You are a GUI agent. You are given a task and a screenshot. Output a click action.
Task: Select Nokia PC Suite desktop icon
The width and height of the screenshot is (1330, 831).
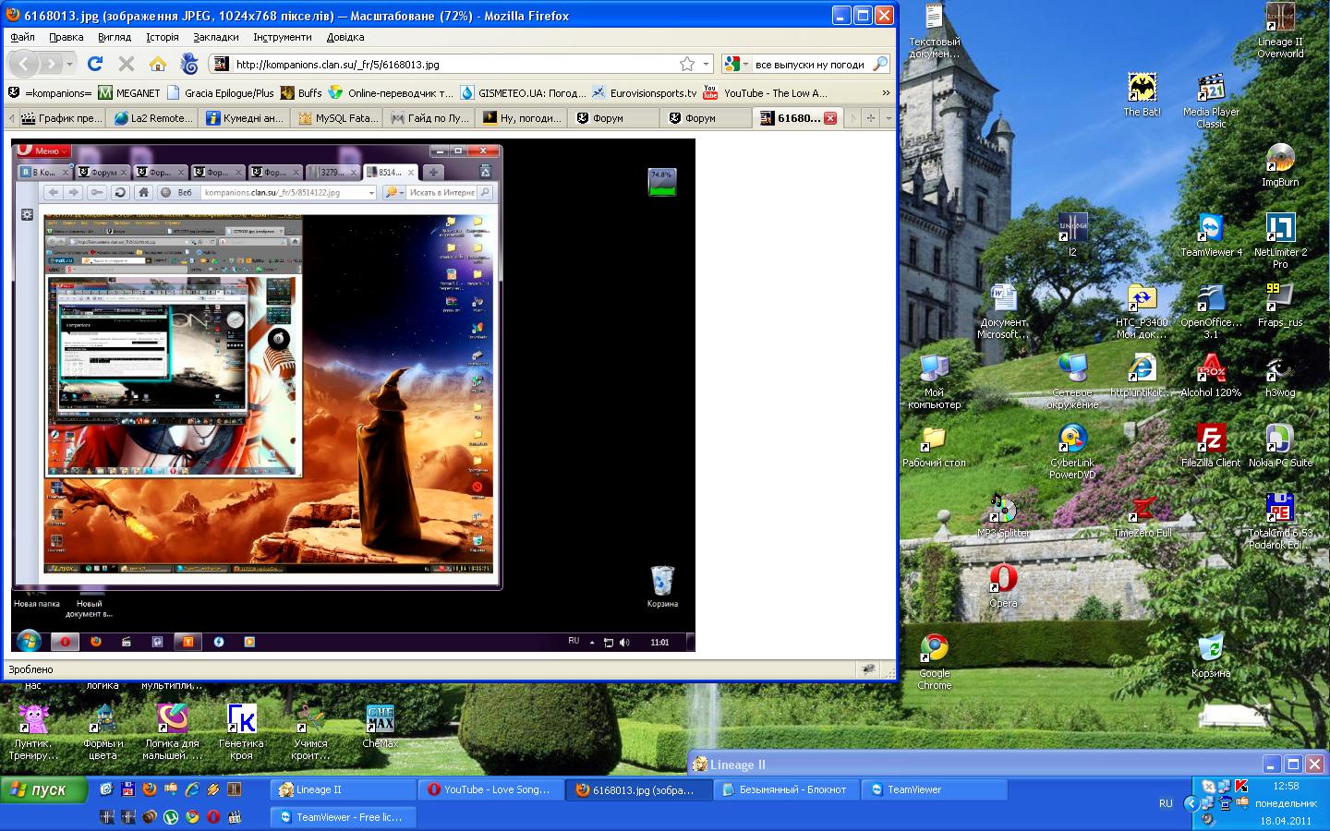1280,446
